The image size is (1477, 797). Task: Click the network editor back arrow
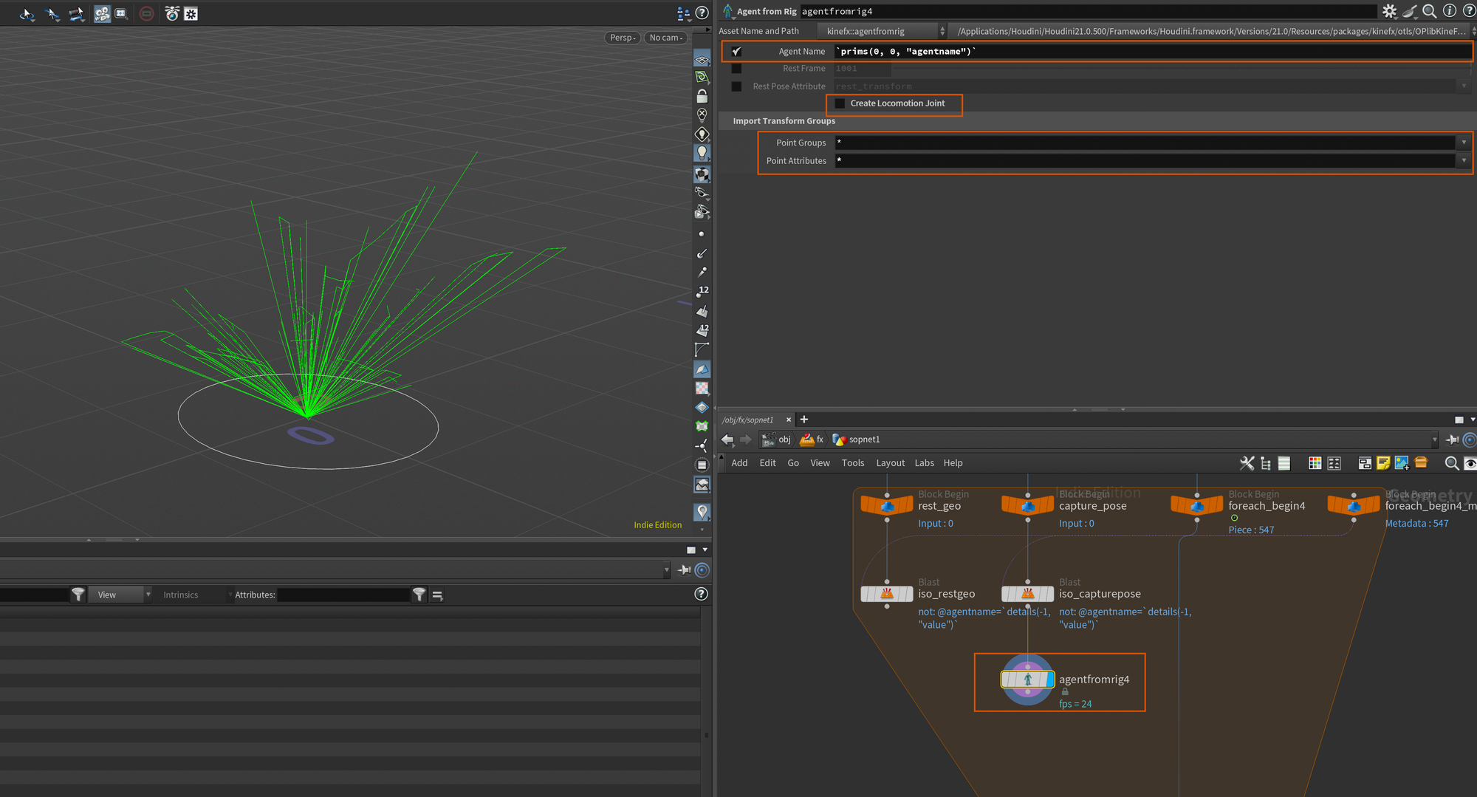tap(727, 439)
